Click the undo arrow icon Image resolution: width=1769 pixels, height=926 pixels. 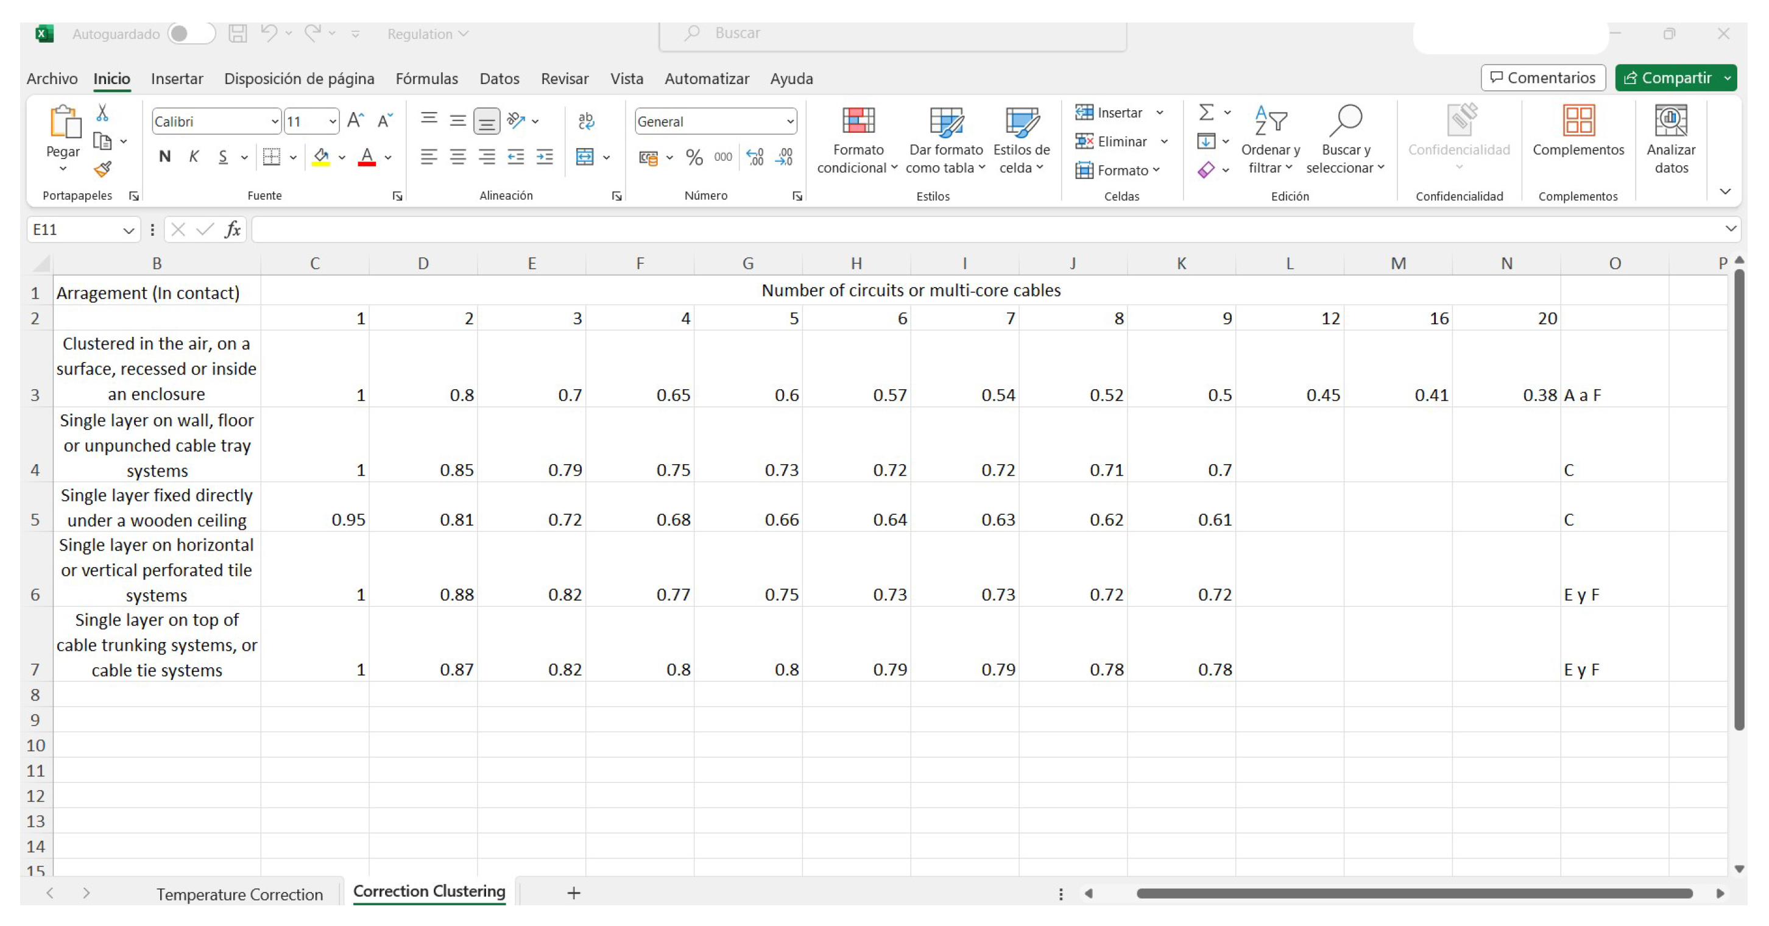(x=269, y=33)
